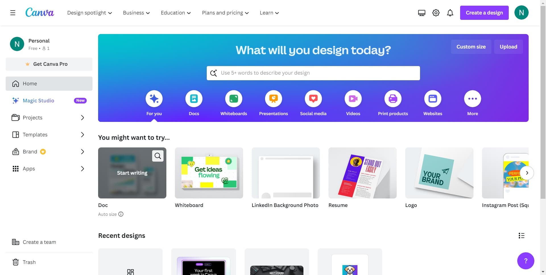Open the Videos category icon
Image resolution: width=546 pixels, height=275 pixels.
[x=353, y=98]
